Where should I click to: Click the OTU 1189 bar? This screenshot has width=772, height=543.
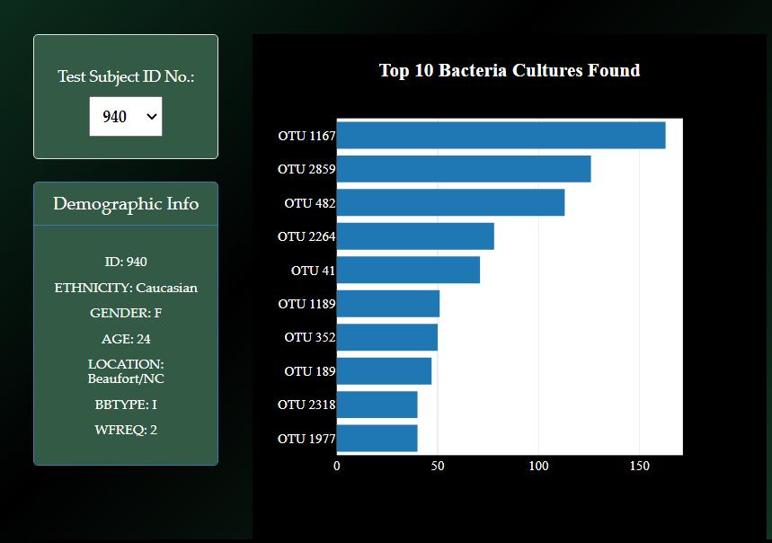click(386, 304)
